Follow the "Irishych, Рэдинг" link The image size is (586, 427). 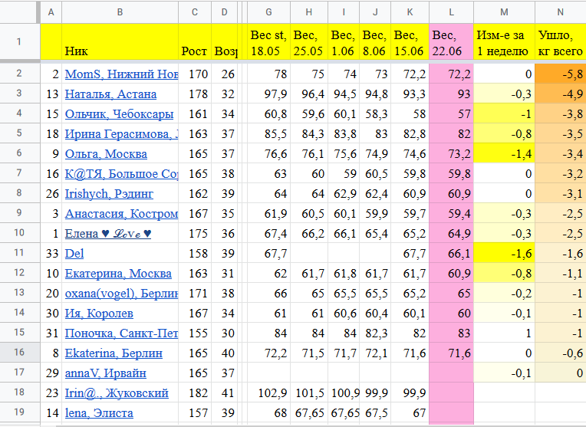pos(109,194)
